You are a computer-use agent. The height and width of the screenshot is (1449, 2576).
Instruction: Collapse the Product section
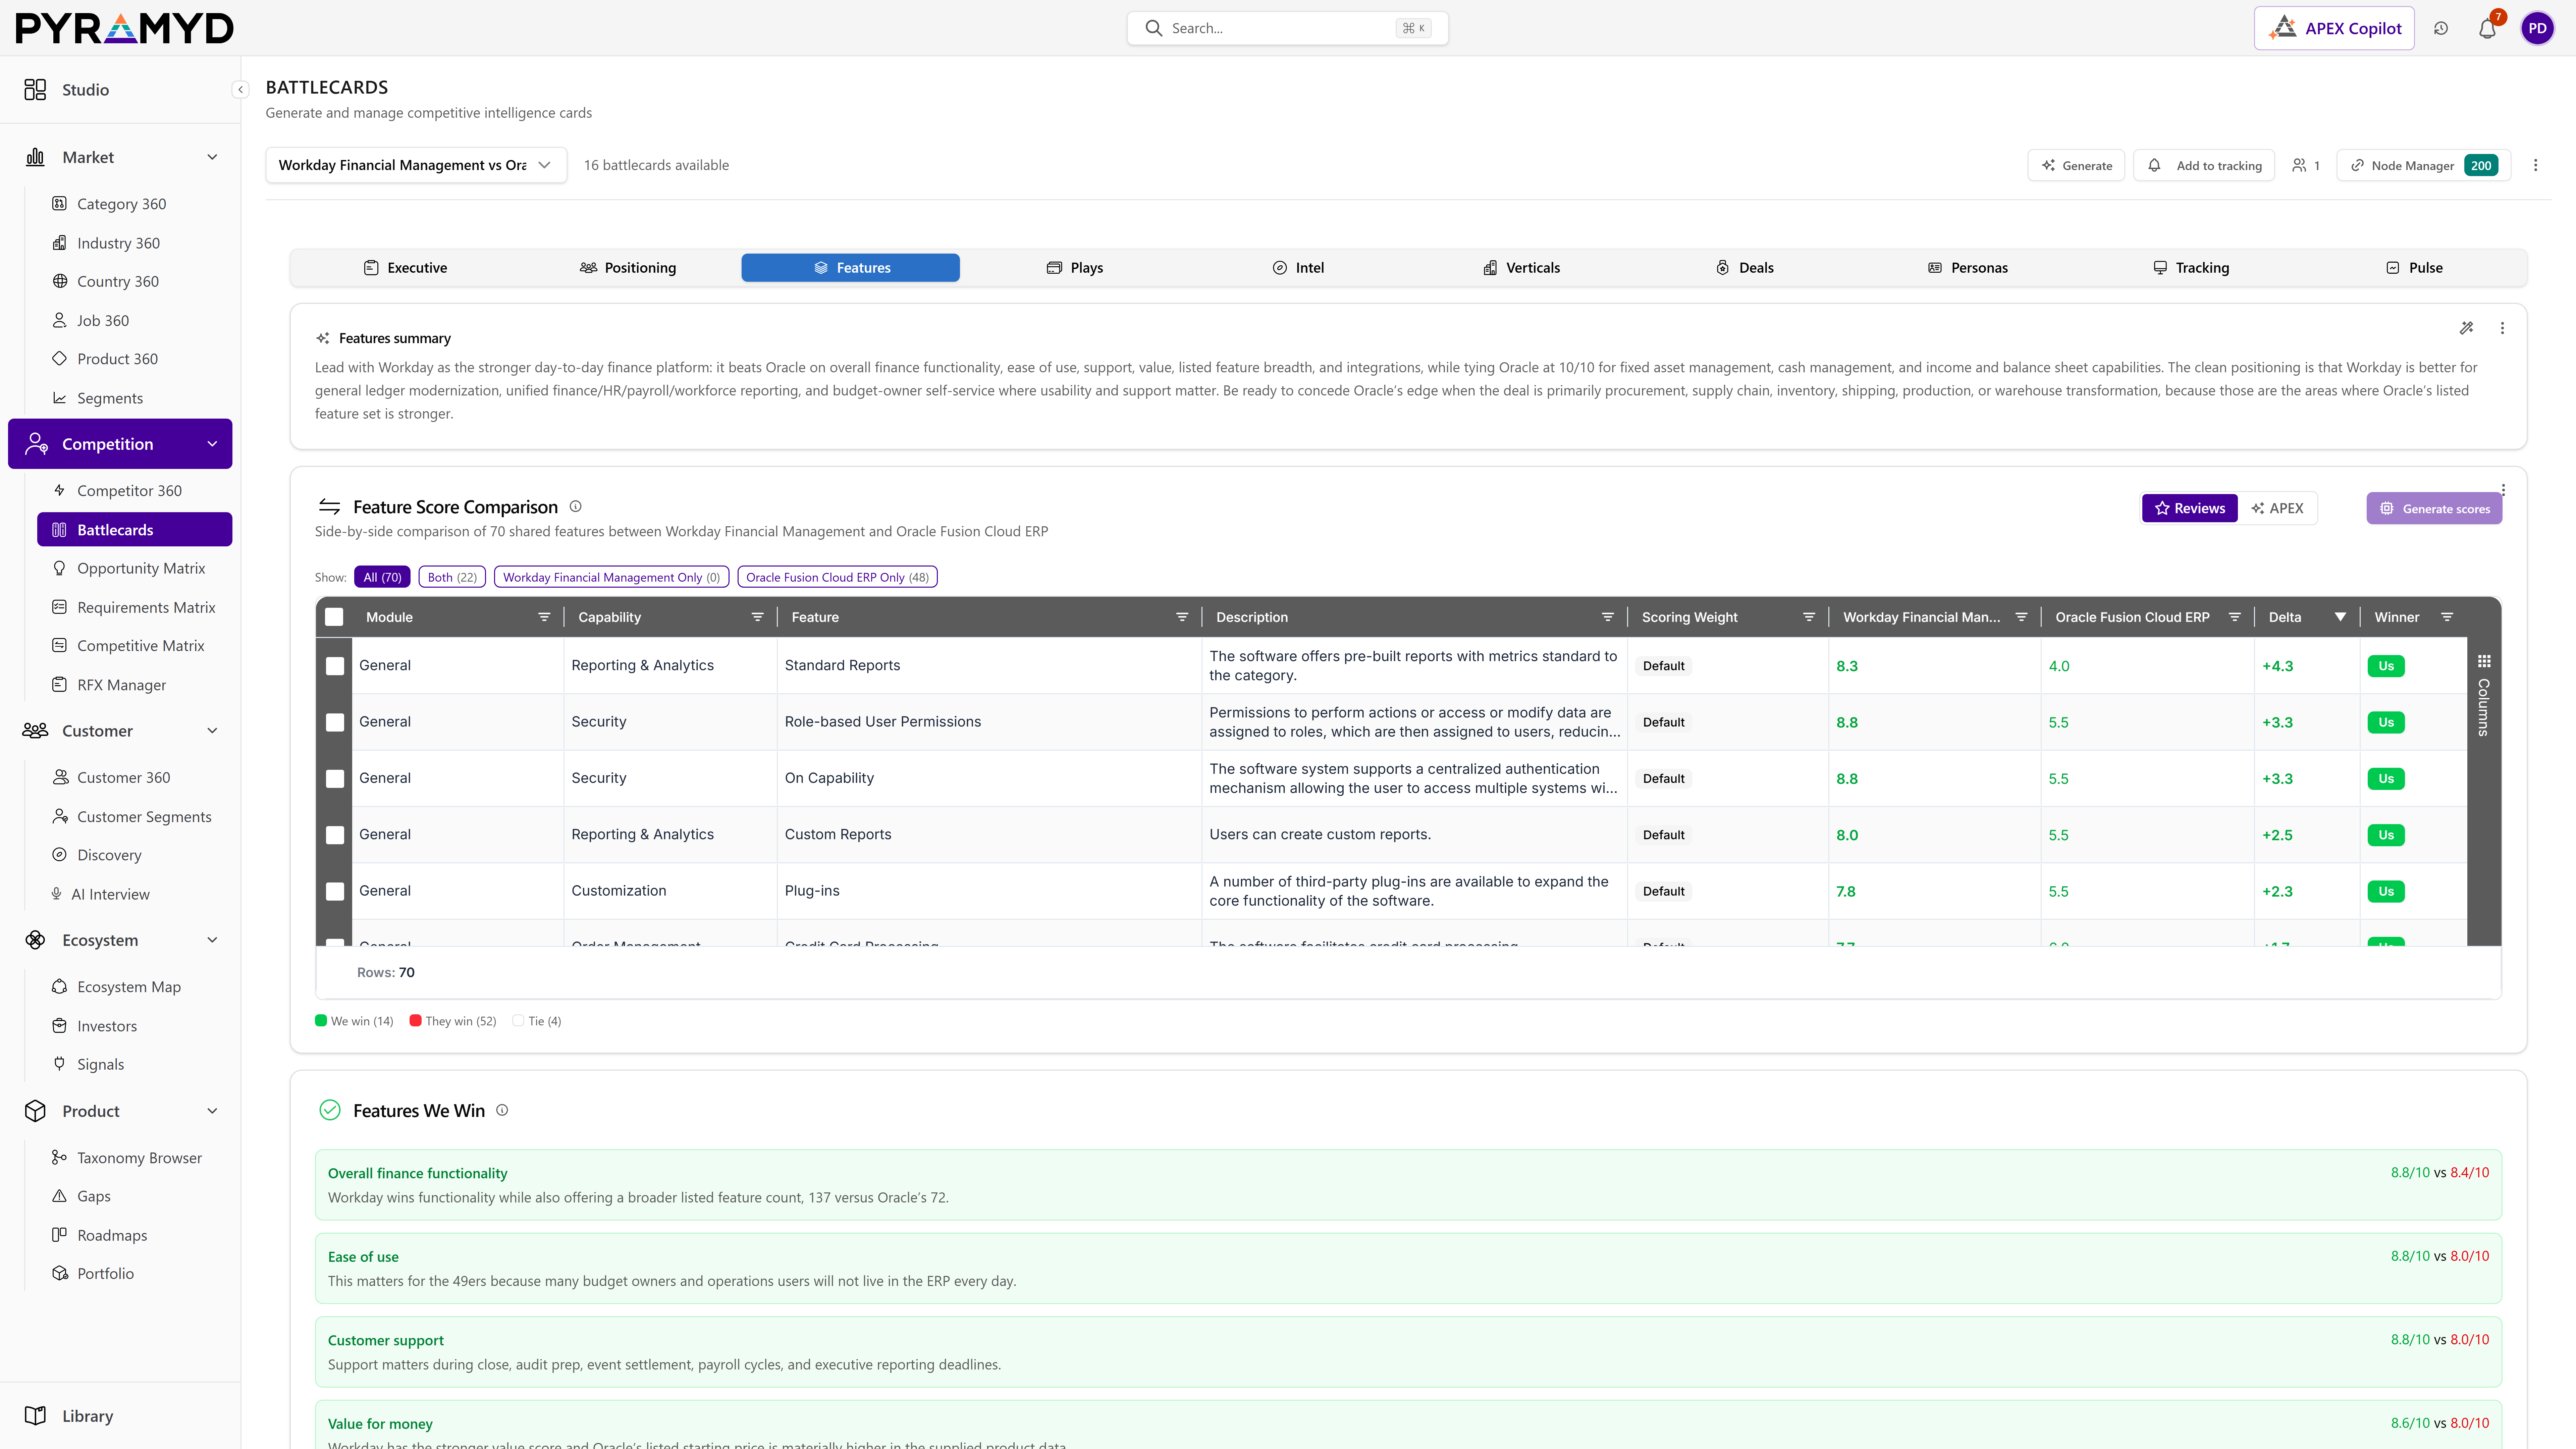point(212,1111)
